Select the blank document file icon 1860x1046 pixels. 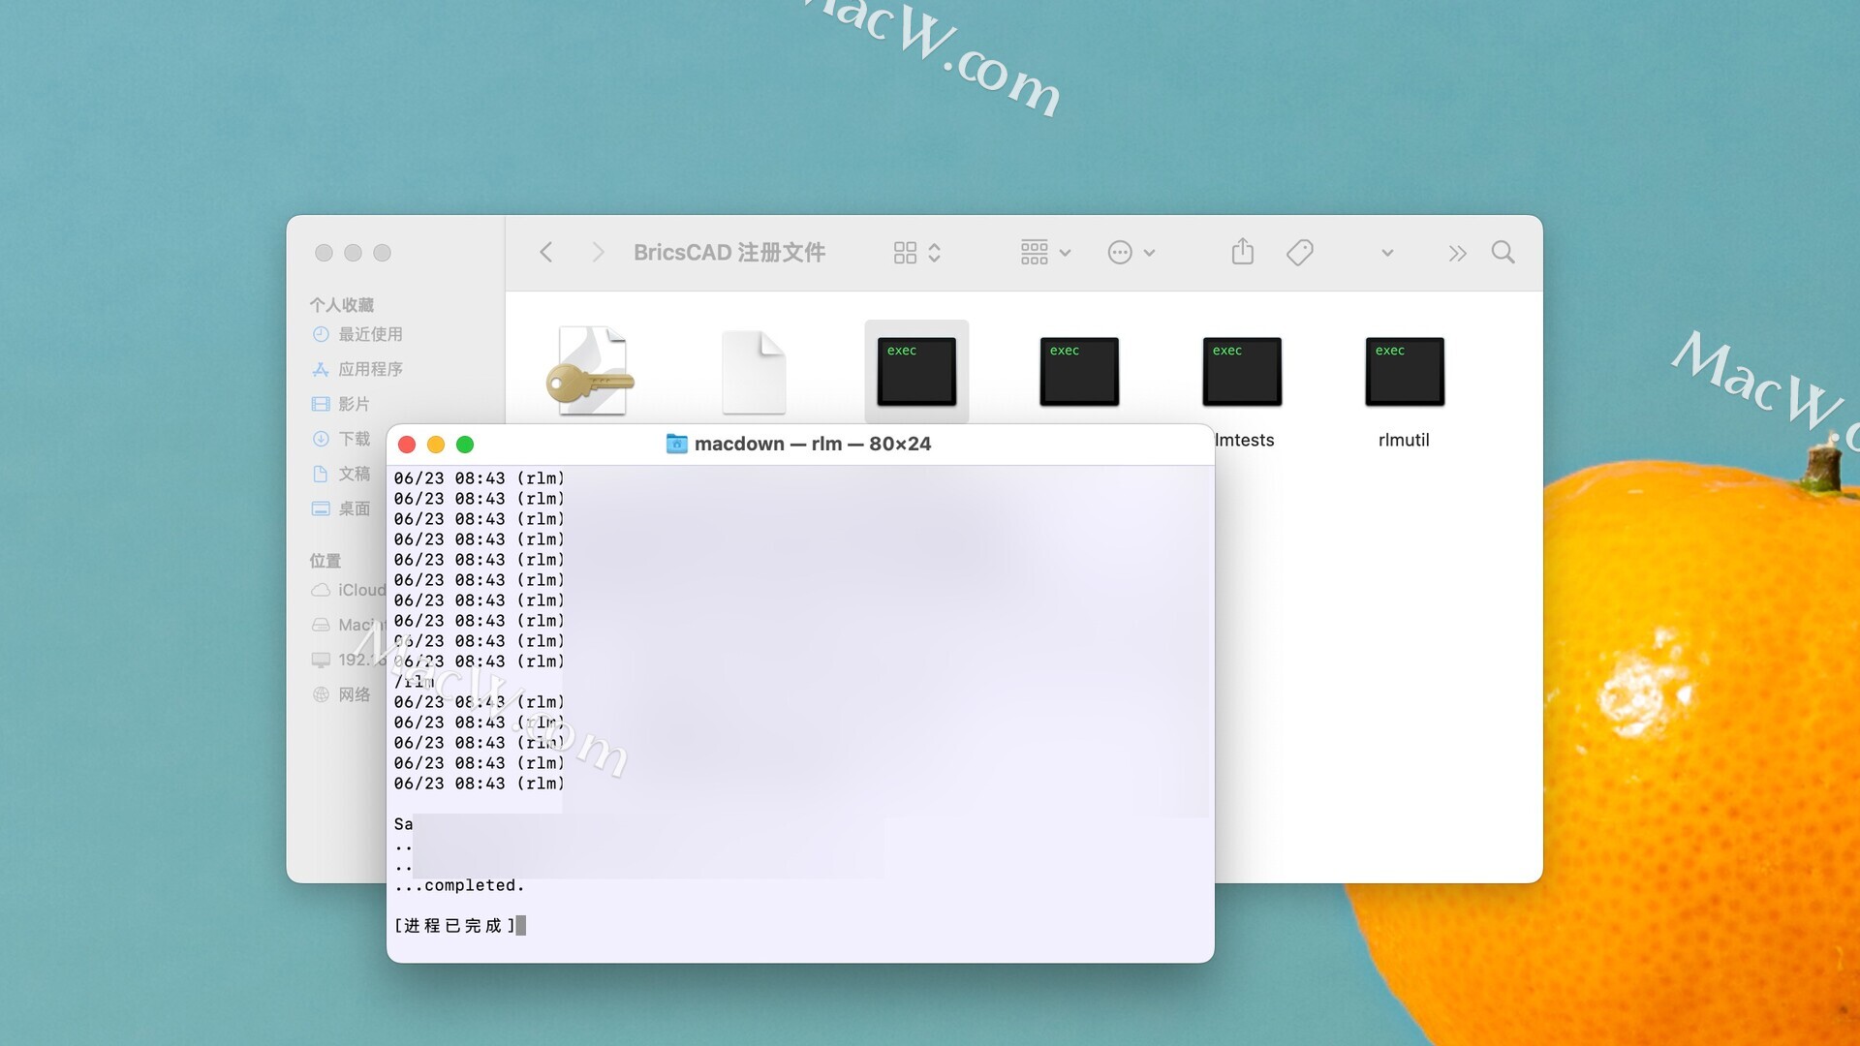tap(754, 372)
